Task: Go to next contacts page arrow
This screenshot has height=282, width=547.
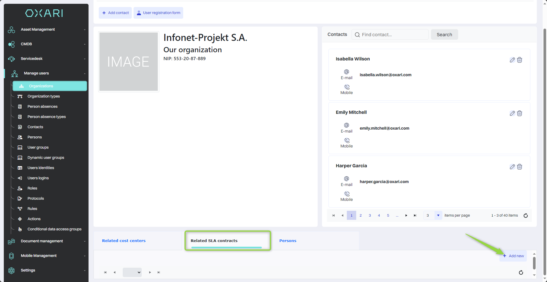Action: click(x=406, y=215)
